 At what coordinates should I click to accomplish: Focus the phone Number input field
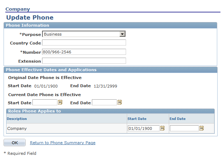pos(84,52)
